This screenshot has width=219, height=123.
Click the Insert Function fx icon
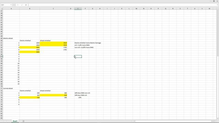point(26,5)
